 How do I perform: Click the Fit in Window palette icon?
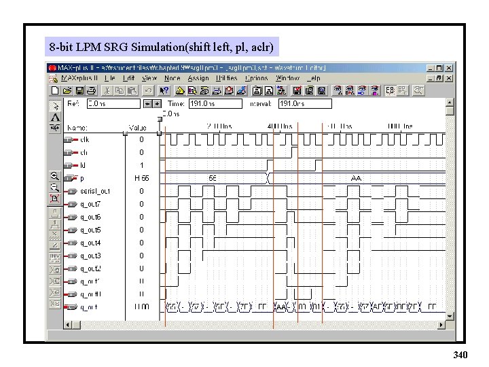[x=55, y=198]
